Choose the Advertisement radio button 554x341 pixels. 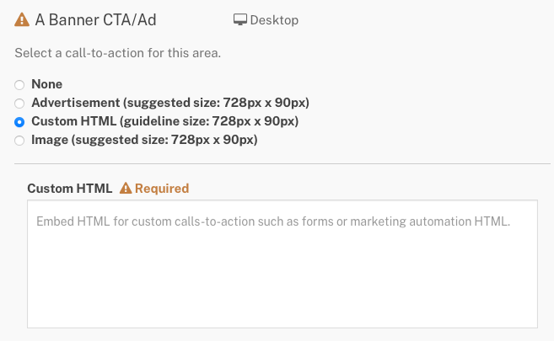(x=19, y=104)
